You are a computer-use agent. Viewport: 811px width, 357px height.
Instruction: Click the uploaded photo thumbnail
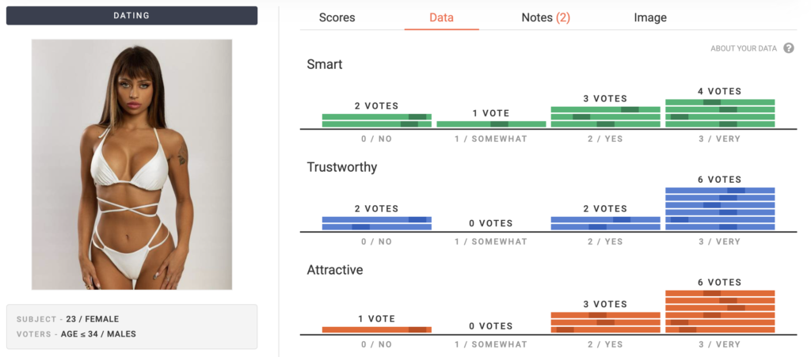point(131,165)
